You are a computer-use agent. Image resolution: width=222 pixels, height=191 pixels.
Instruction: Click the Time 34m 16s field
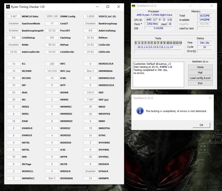[x=205, y=43]
